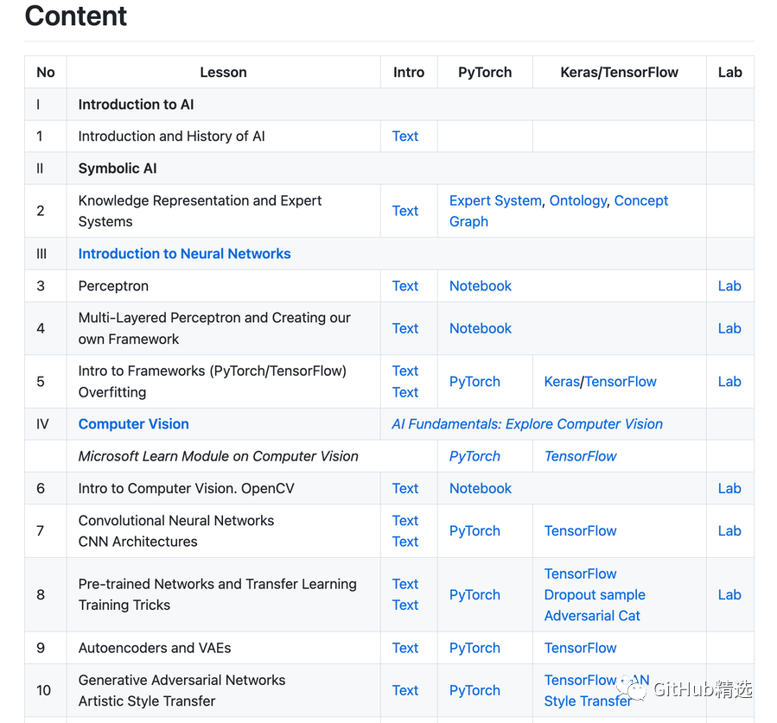The height and width of the screenshot is (723, 777).
Task: Open Text link for Introduction and History of AI
Action: pyautogui.click(x=404, y=136)
